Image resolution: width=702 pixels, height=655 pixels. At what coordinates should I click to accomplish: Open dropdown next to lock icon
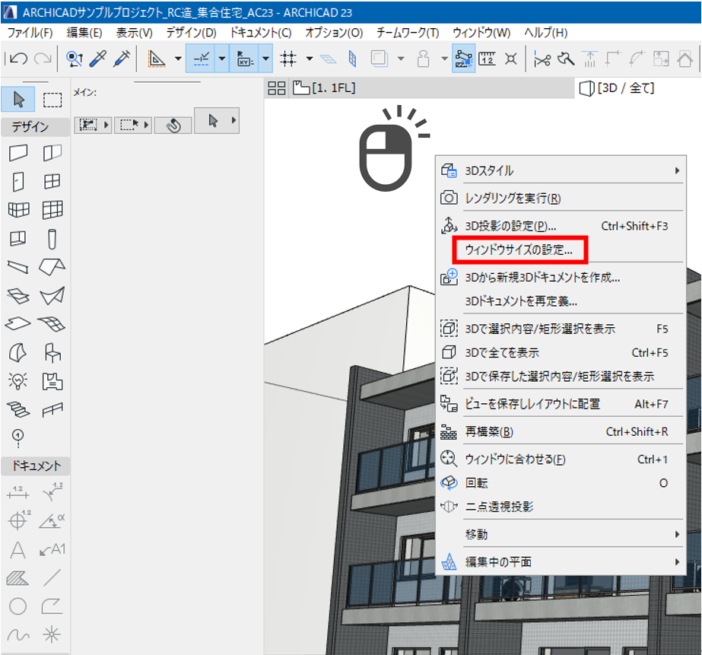(444, 59)
